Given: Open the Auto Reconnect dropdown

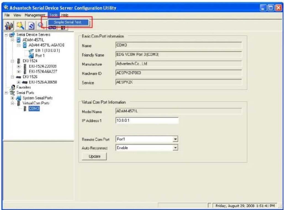Looking at the screenshot, I should click(x=175, y=148).
